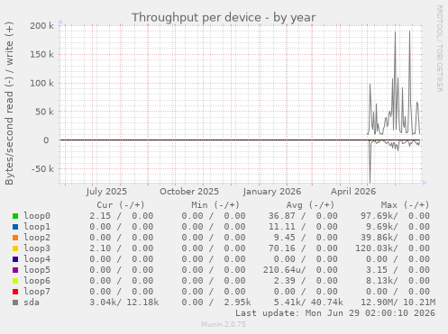
Task: Click the '-50 k' y-axis label
Action: pyautogui.click(x=42, y=169)
